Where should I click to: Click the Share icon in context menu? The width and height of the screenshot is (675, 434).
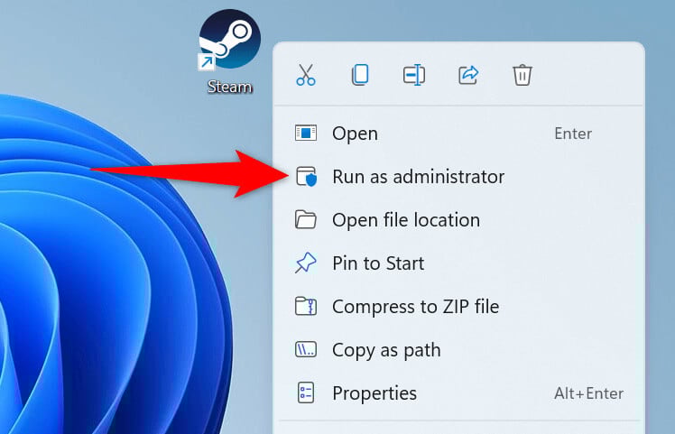click(x=468, y=75)
